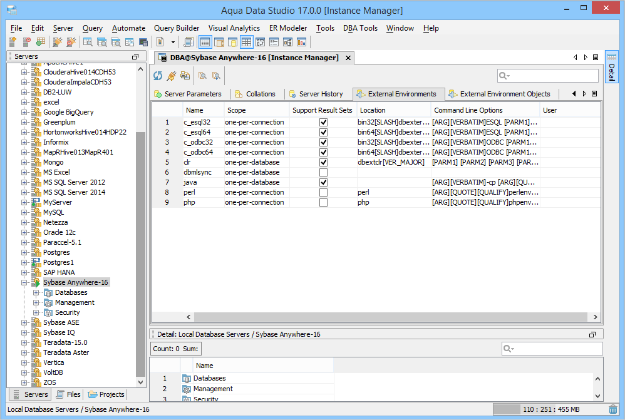Expand the Databases node under Sybase Anywhere-16
Viewport: 625px width, 420px height.
point(36,292)
